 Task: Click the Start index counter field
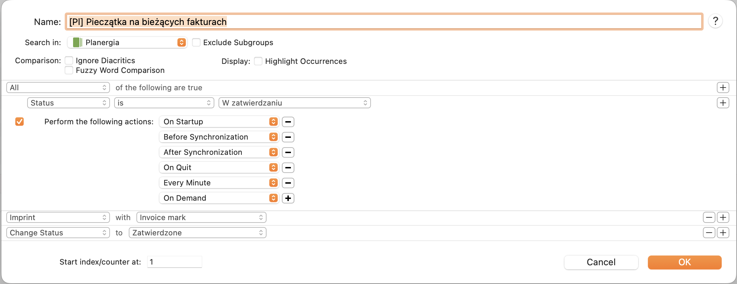click(175, 262)
